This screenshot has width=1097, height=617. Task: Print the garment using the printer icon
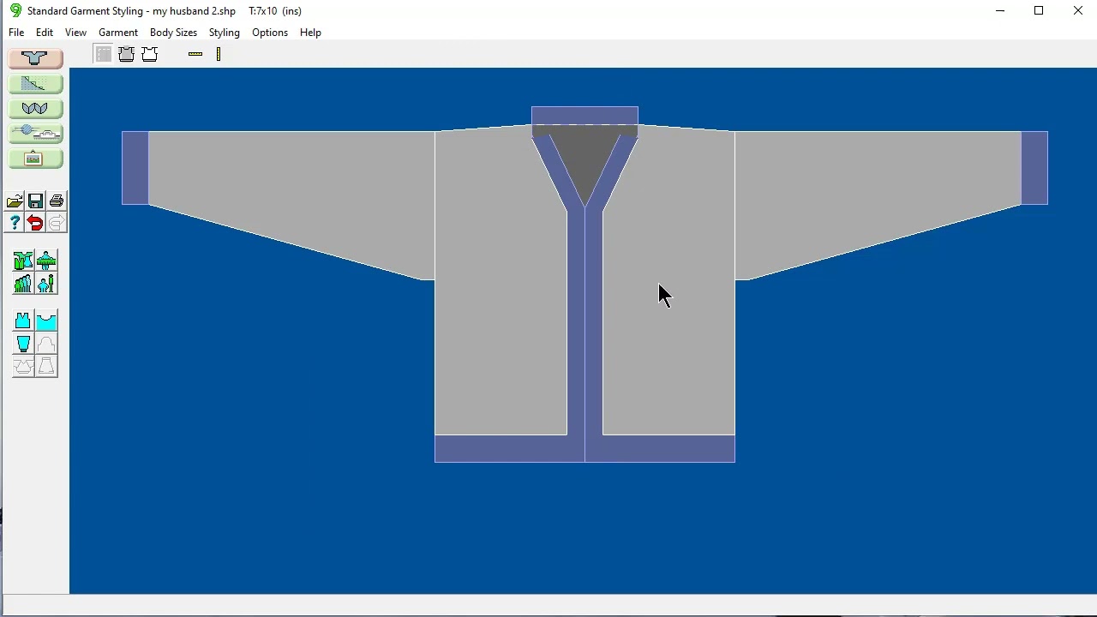click(56, 200)
